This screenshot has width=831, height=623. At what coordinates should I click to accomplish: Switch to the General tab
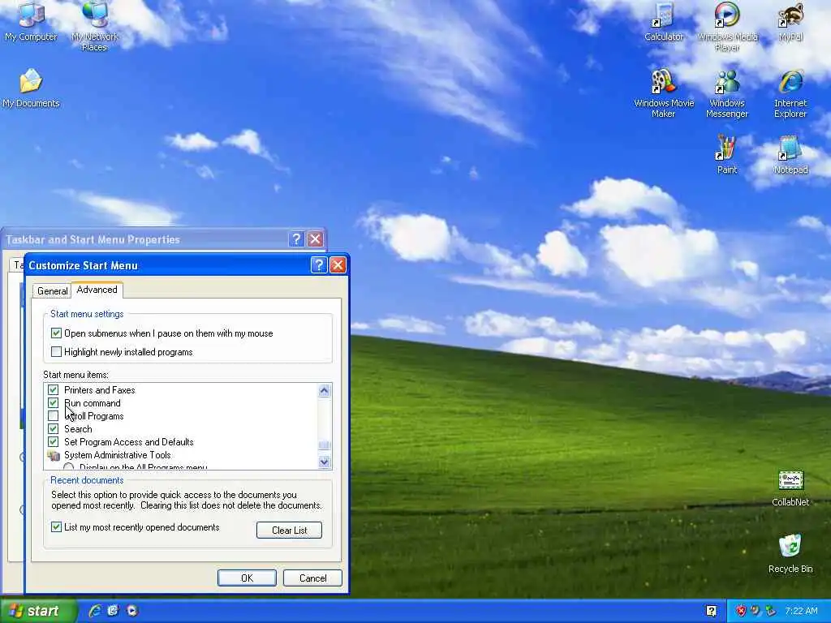(53, 291)
